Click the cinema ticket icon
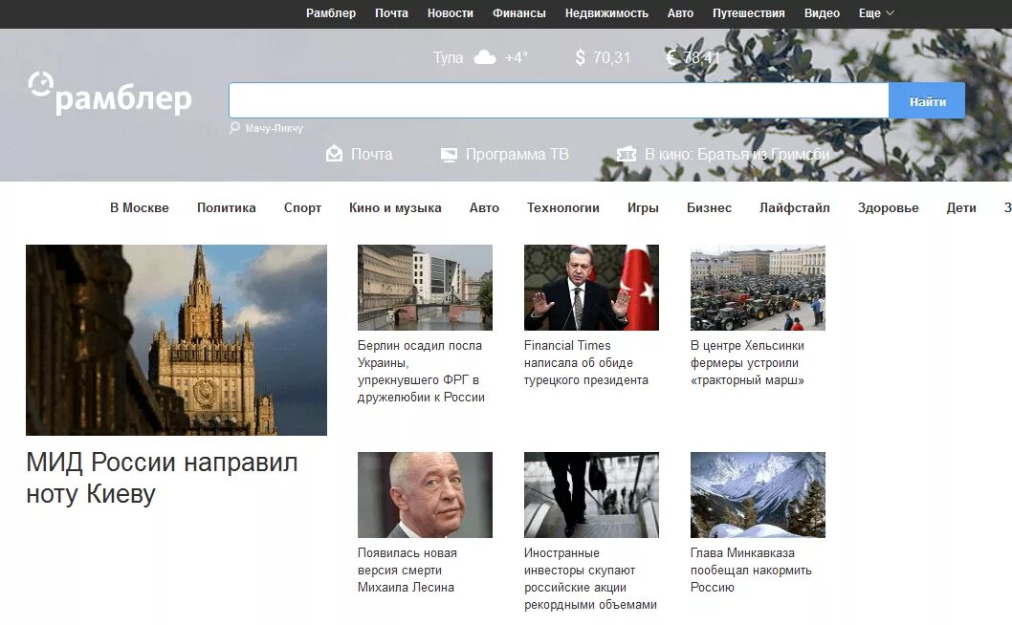The width and height of the screenshot is (1012, 625). click(627, 154)
